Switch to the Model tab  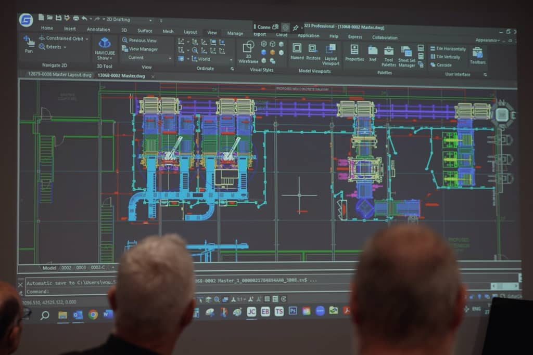click(49, 268)
